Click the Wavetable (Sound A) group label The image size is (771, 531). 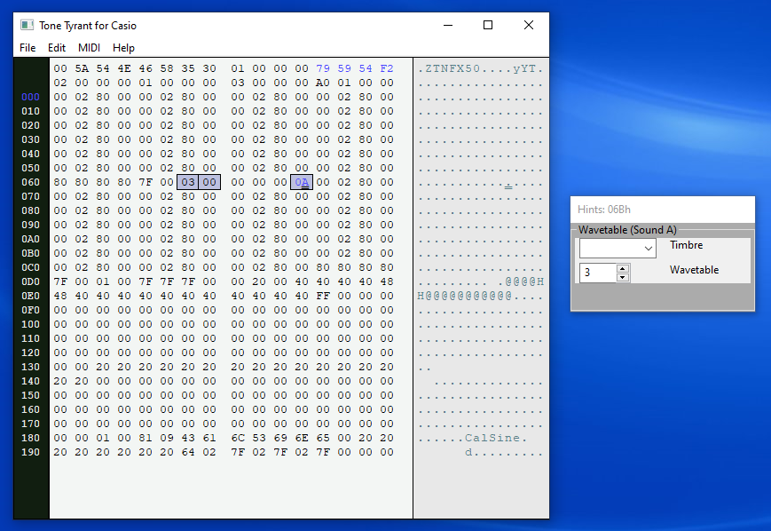627,230
